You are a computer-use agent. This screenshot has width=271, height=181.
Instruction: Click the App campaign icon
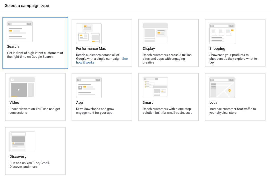tap(88, 87)
